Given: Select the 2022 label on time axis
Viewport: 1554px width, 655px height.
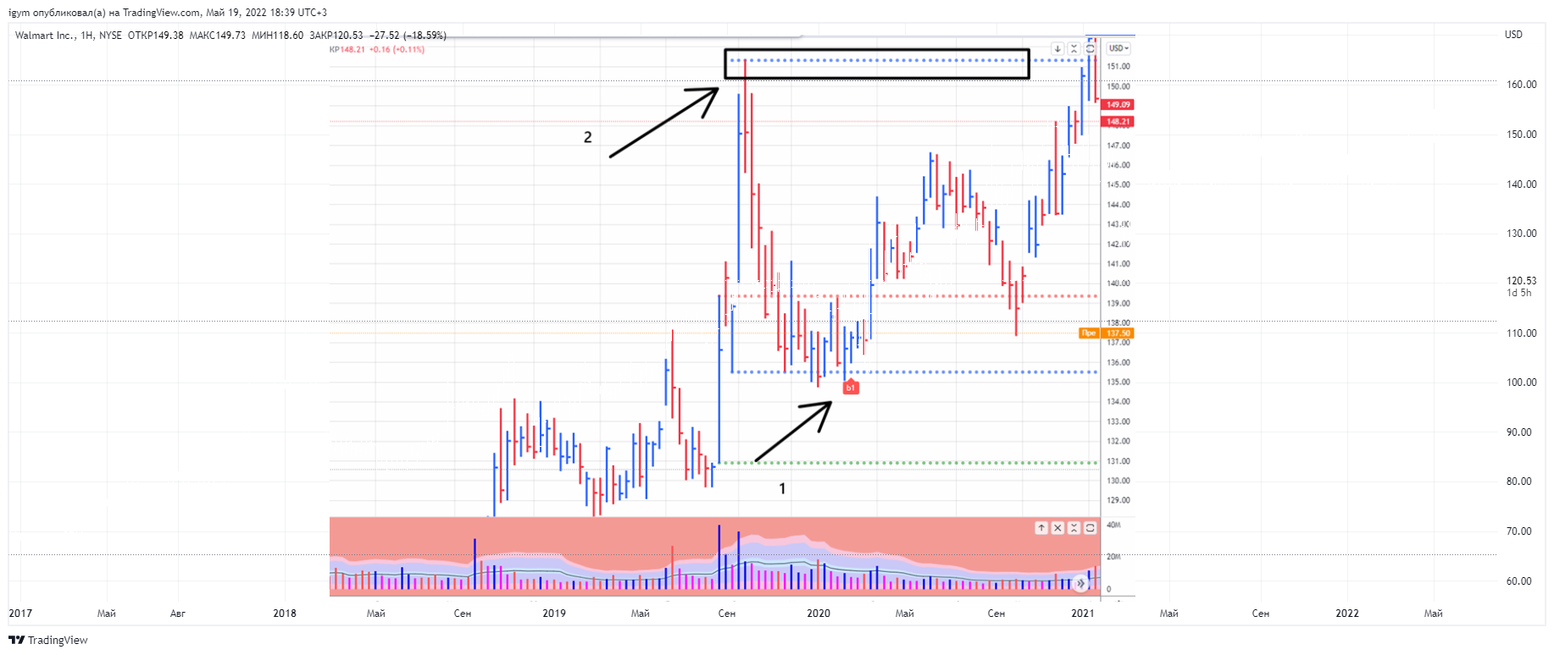Looking at the screenshot, I should (1347, 614).
